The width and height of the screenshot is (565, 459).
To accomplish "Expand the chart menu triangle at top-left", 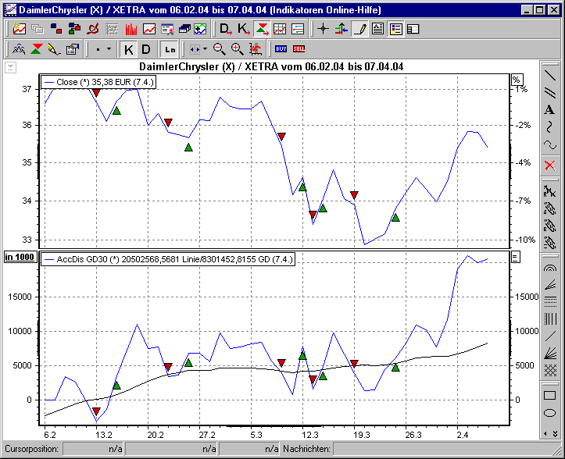I will (10, 67).
